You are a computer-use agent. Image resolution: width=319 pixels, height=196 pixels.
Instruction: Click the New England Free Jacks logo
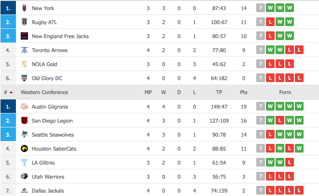point(25,36)
